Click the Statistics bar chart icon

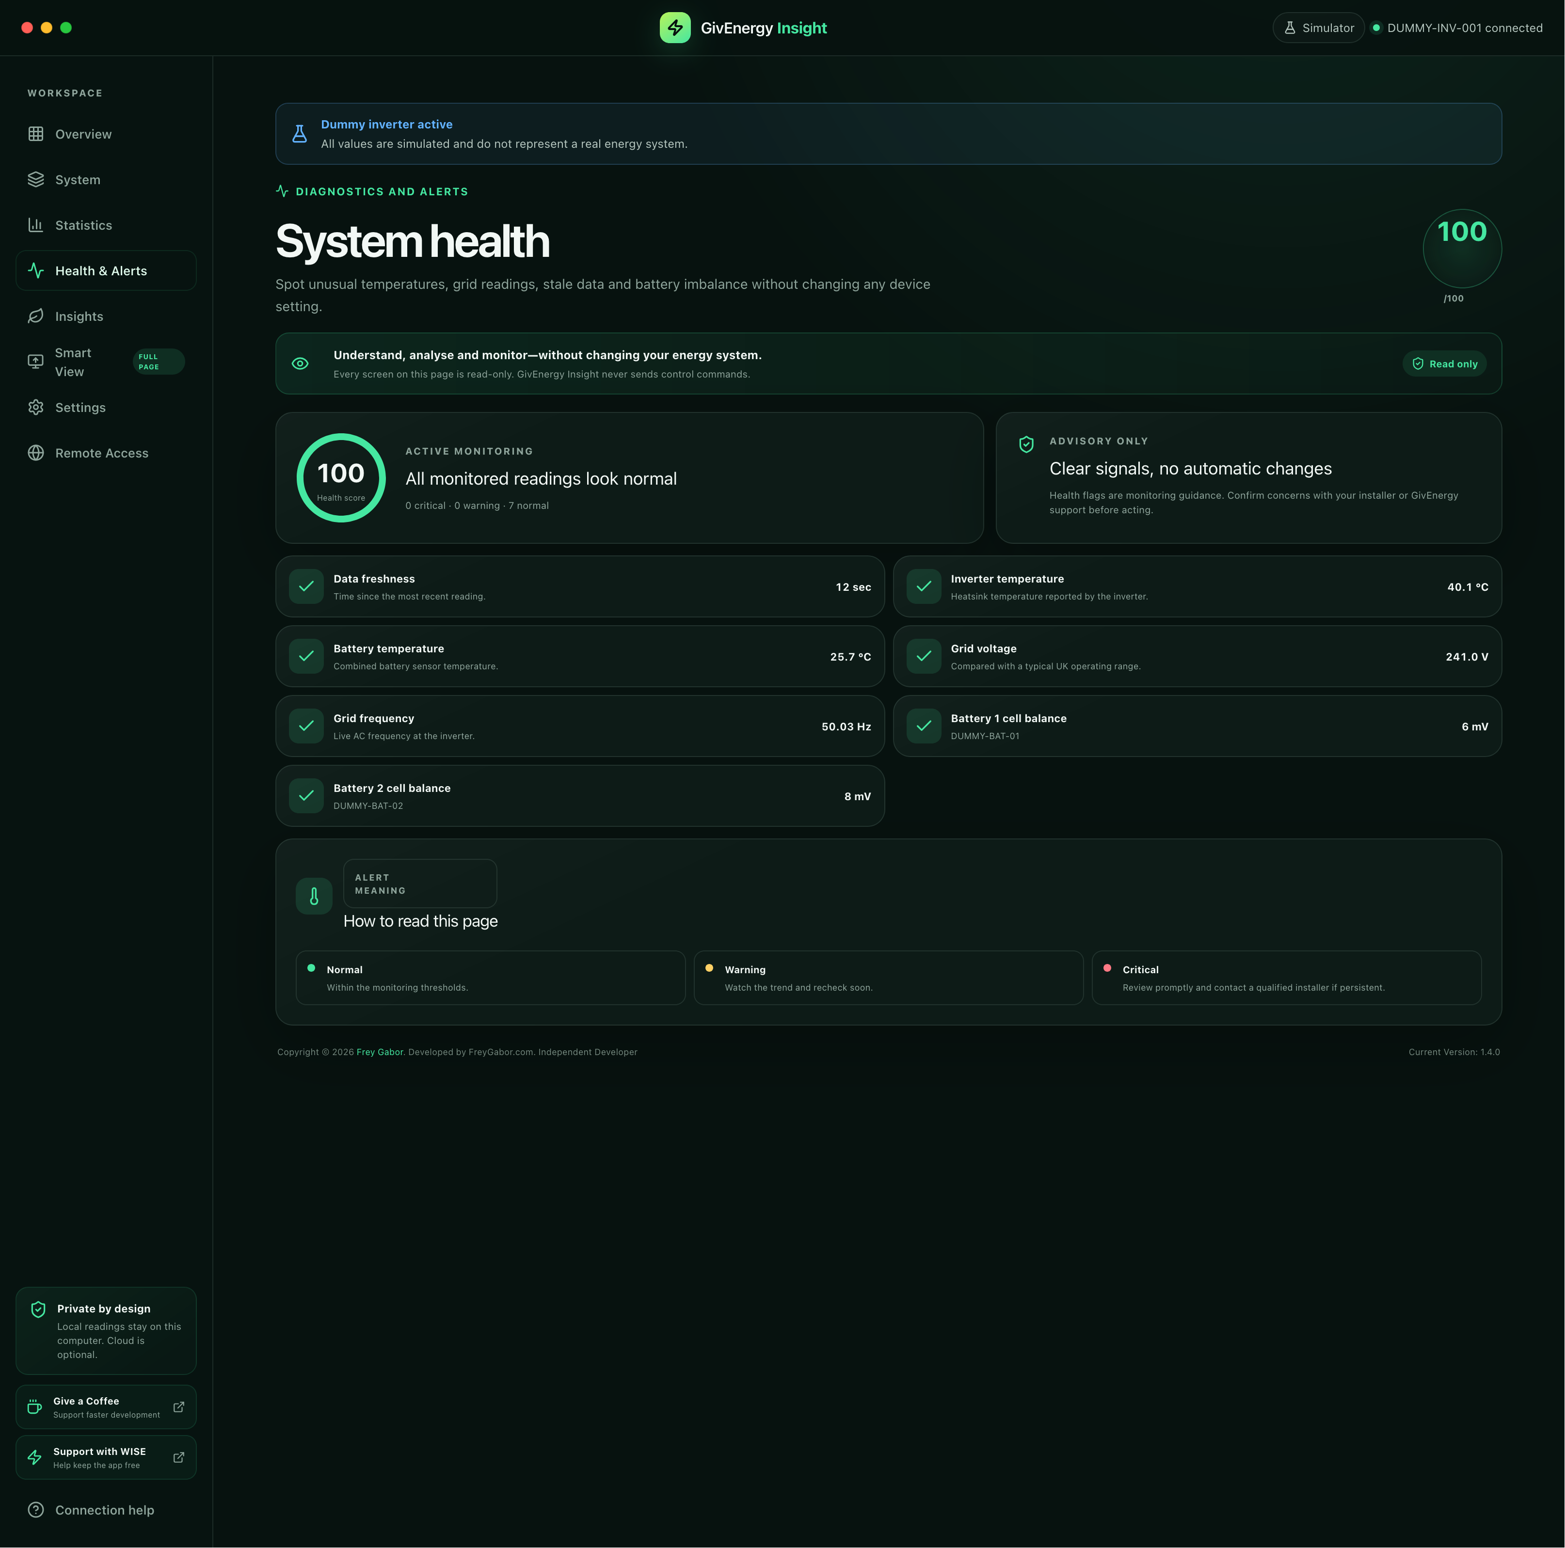pyautogui.click(x=36, y=224)
